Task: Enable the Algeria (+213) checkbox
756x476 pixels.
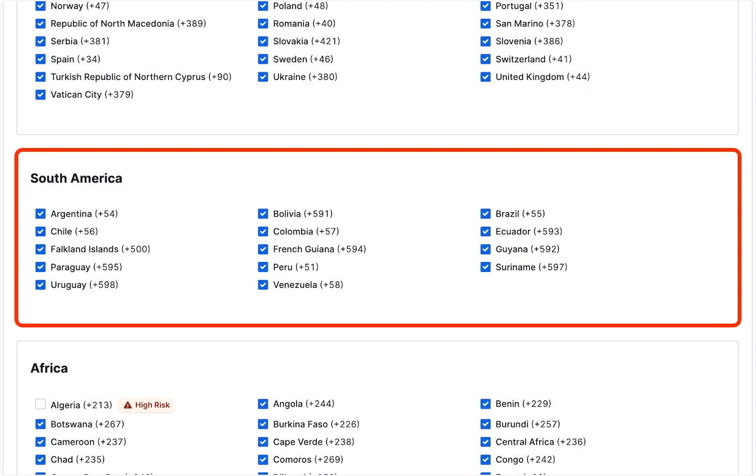Action: coord(41,405)
